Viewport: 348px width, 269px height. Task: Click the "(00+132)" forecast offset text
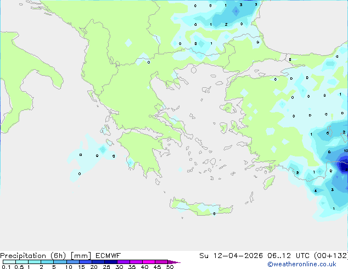(330, 256)
